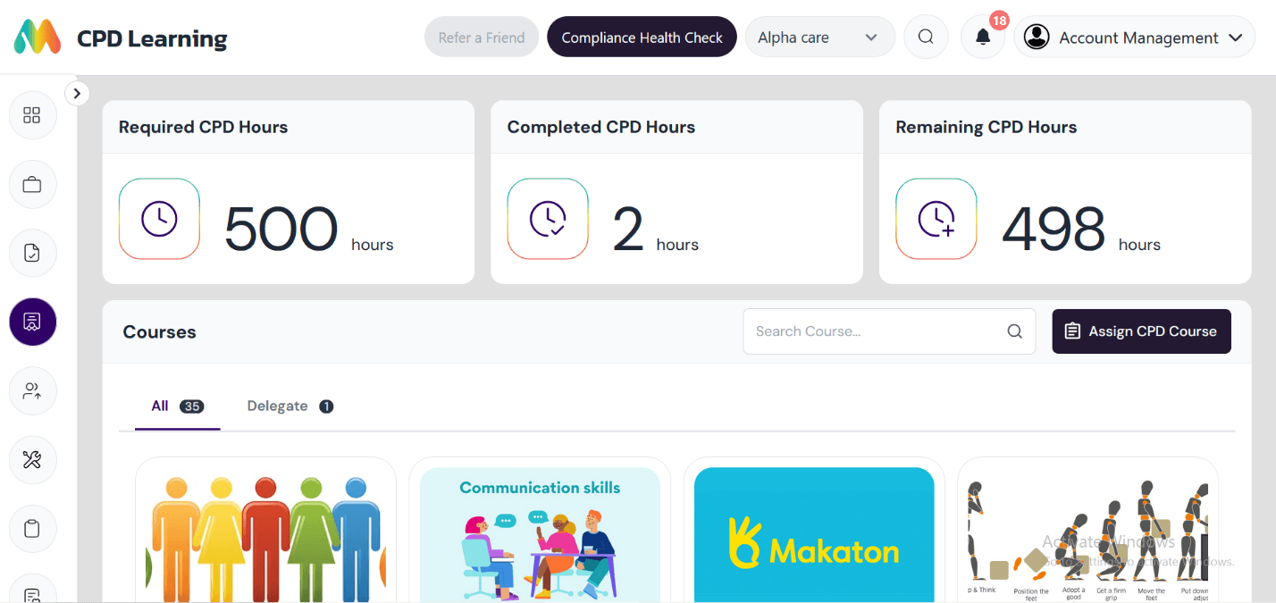Viewport: 1276px width, 603px height.
Task: Expand the collapsed sidebar with the chevron arrow
Action: 77,93
